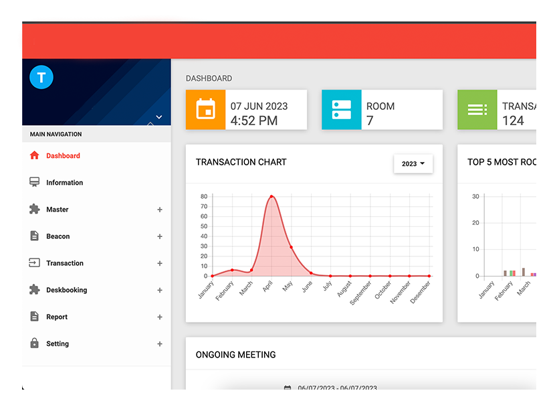Image resolution: width=557 pixels, height=411 pixels.
Task: Click the Report menu label
Action: point(57,317)
